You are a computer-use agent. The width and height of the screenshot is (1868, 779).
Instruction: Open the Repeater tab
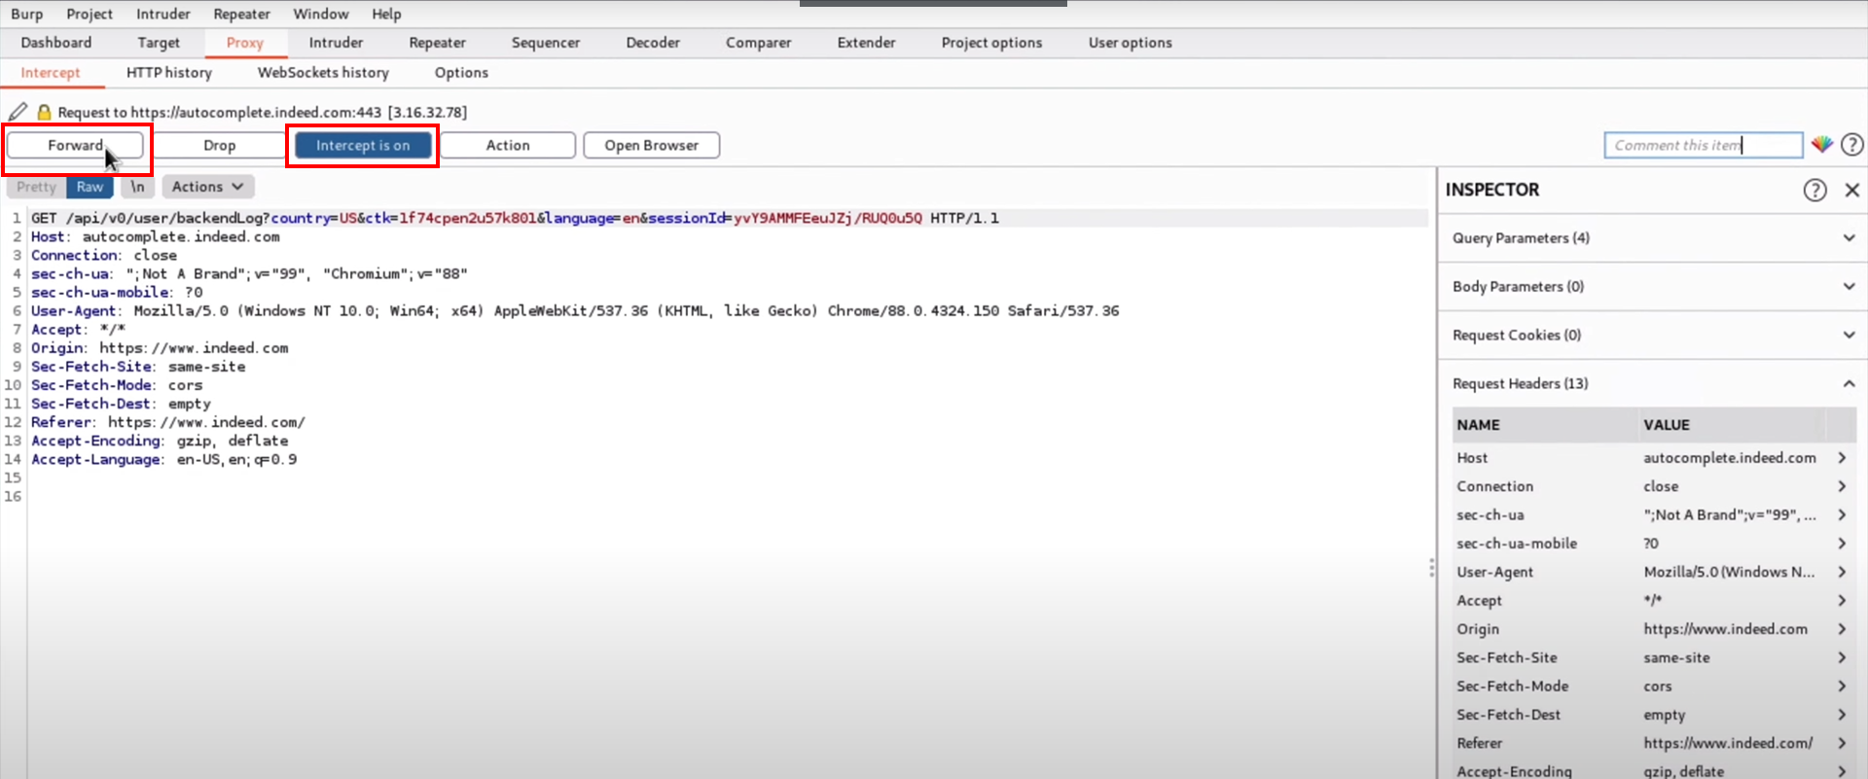point(437,43)
